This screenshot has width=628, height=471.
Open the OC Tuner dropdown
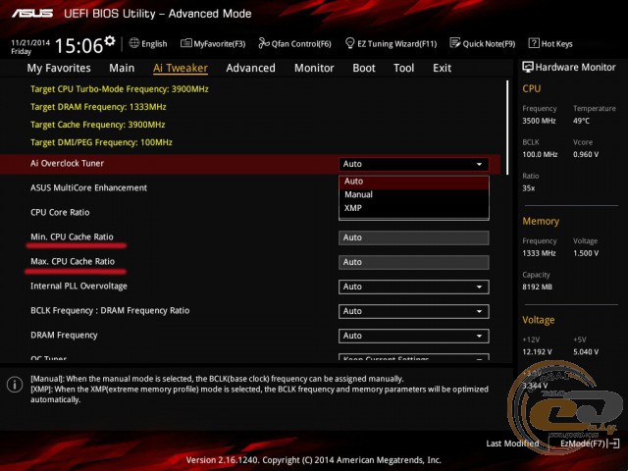coord(414,357)
